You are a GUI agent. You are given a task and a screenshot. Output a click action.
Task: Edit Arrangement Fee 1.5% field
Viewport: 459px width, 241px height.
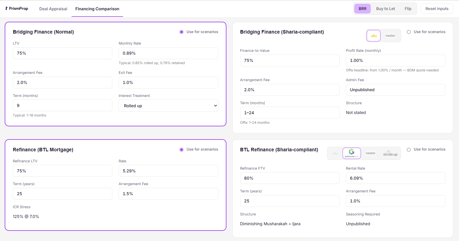[168, 194]
